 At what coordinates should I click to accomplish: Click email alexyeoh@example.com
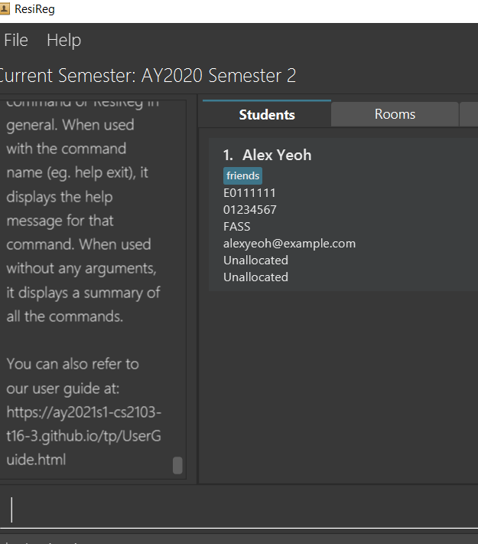tap(289, 244)
